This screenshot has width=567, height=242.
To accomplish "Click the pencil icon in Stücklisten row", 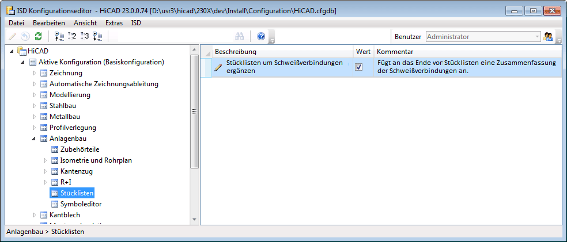I will pyautogui.click(x=218, y=67).
